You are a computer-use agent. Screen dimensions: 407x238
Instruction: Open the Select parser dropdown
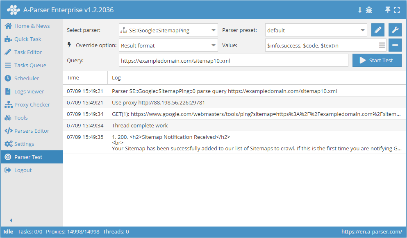click(x=168, y=30)
